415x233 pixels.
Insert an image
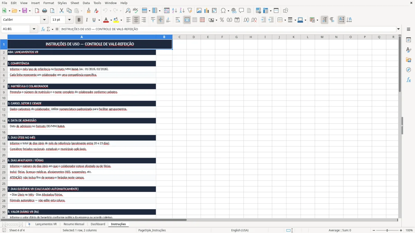pyautogui.click(x=199, y=11)
